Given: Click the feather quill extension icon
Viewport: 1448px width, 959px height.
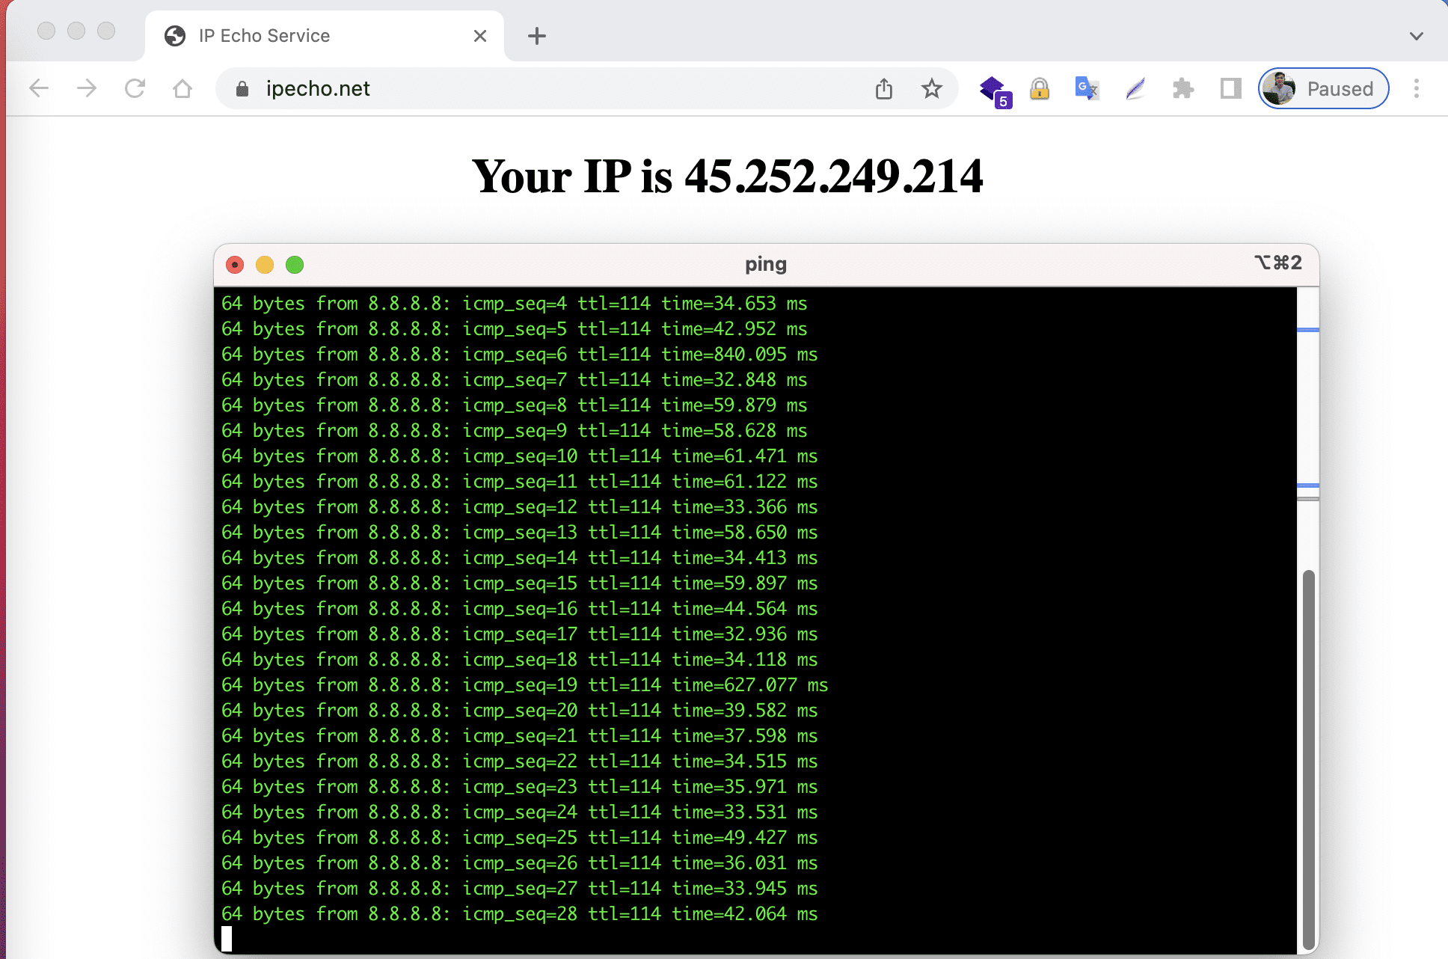Looking at the screenshot, I should pos(1135,88).
